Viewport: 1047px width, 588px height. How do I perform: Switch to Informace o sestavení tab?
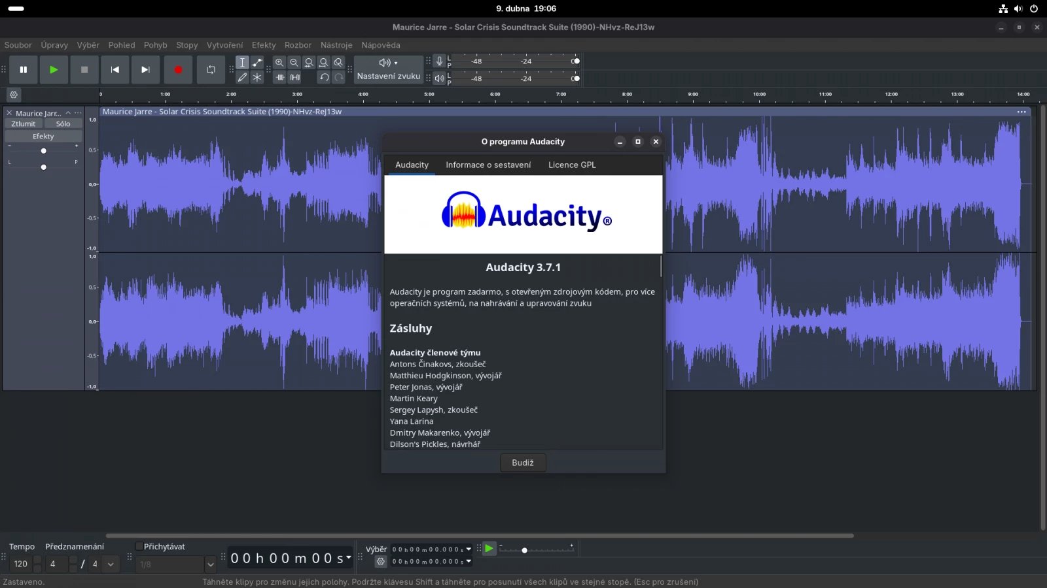[x=488, y=165]
